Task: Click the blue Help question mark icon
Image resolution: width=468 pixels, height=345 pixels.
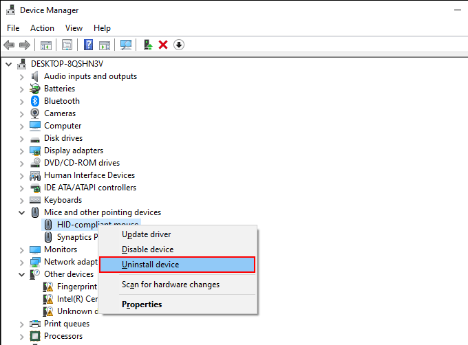Action: point(88,45)
